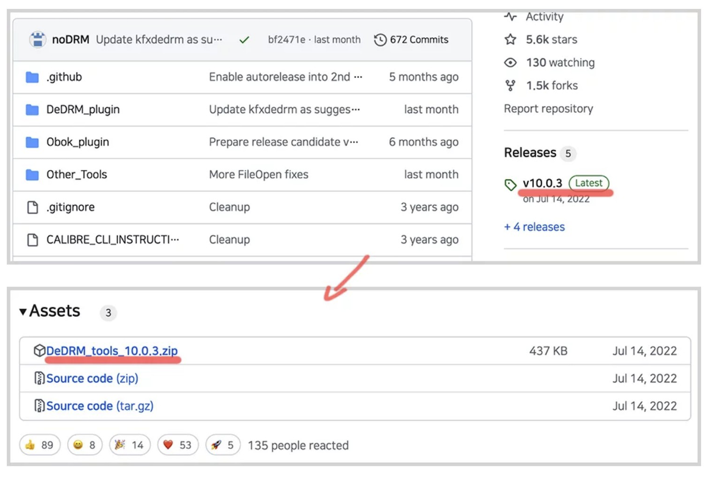Open the Other_Tools folder

click(77, 174)
